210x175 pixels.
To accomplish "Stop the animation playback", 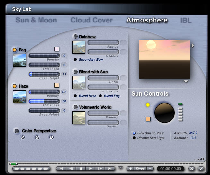I will click(x=81, y=169).
